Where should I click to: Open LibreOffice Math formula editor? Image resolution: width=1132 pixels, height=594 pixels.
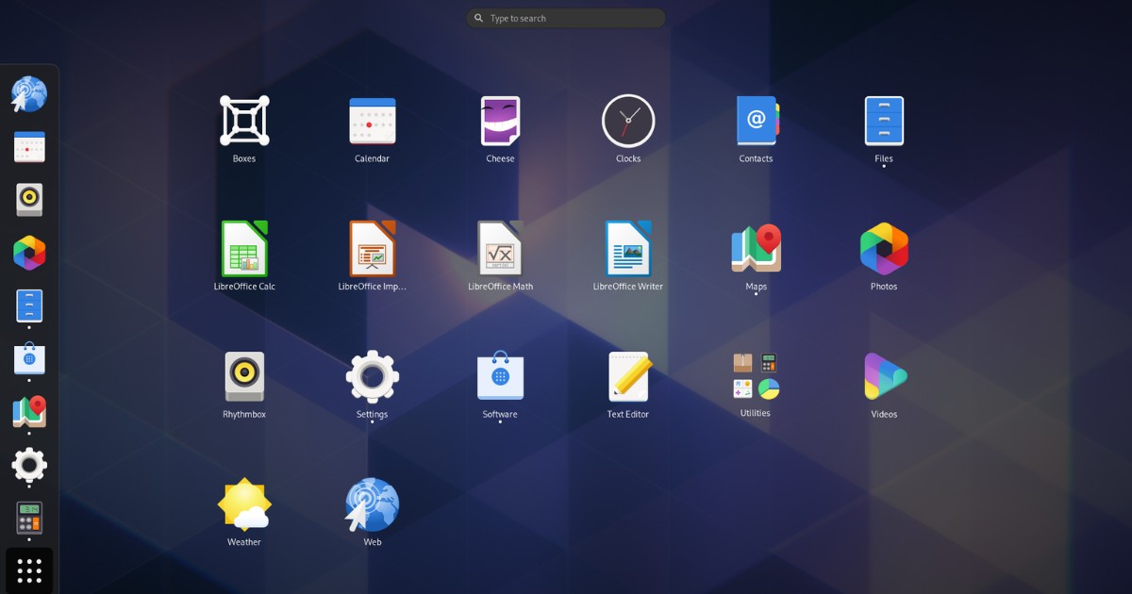500,249
